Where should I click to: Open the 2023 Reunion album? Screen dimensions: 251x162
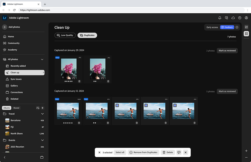click(24, 147)
